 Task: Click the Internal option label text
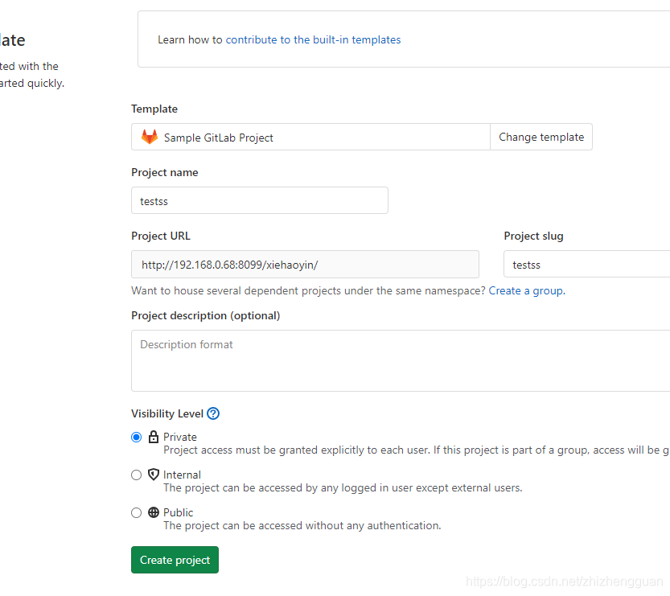[x=182, y=475]
